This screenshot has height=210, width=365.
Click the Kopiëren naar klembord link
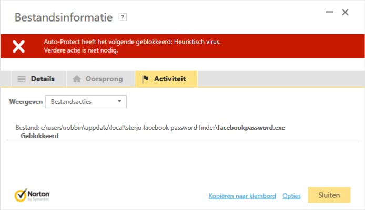[x=242, y=196]
